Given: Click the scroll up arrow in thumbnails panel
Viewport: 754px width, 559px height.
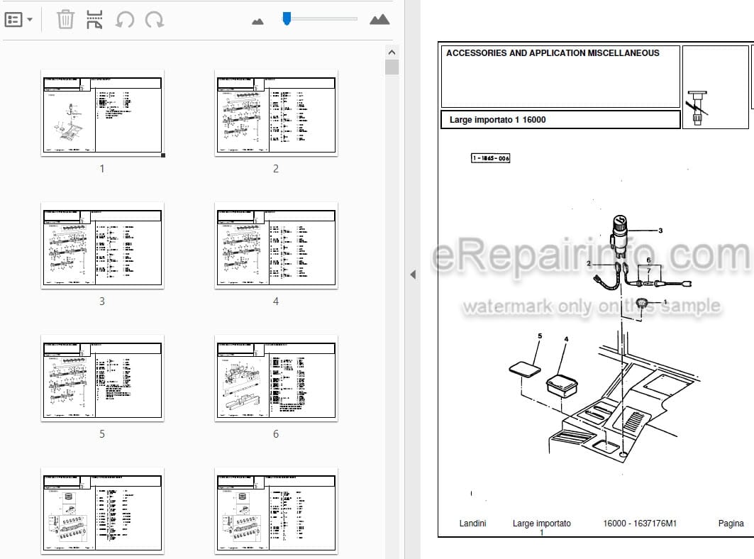Looking at the screenshot, I should 392,52.
